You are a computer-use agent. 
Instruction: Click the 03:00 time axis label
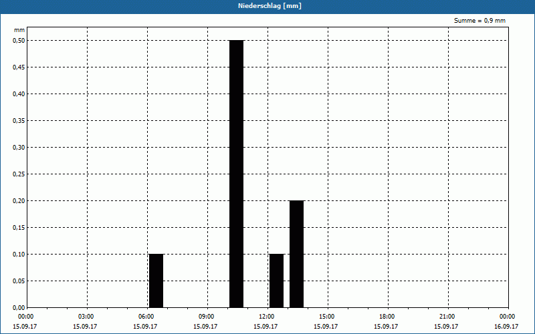point(86,317)
